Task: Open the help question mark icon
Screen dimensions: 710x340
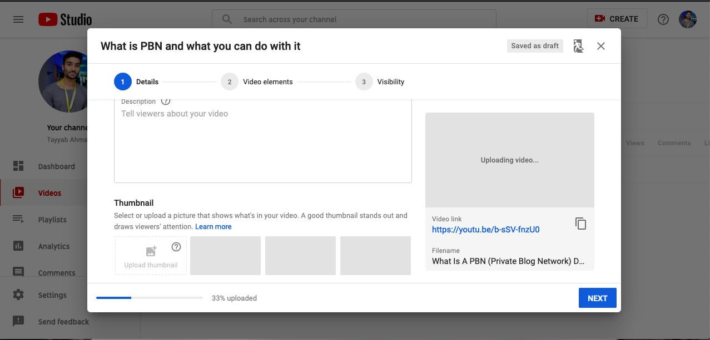Action: point(663,19)
